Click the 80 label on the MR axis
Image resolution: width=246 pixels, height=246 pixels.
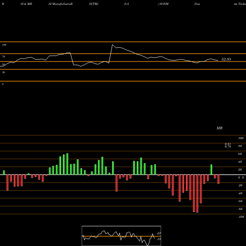[240, 146]
